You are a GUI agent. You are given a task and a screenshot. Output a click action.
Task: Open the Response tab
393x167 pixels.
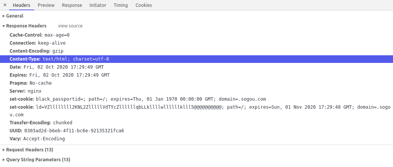click(x=72, y=5)
